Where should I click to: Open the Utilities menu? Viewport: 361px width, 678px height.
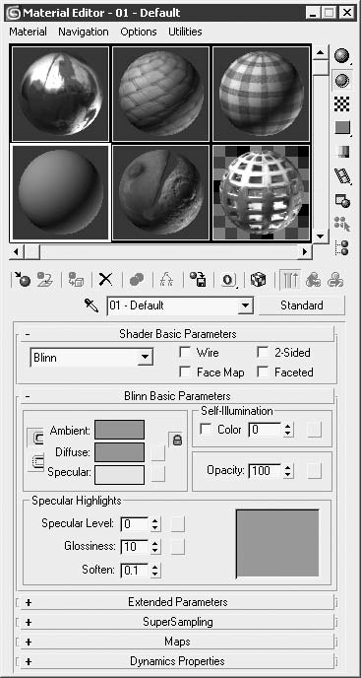pyautogui.click(x=185, y=32)
